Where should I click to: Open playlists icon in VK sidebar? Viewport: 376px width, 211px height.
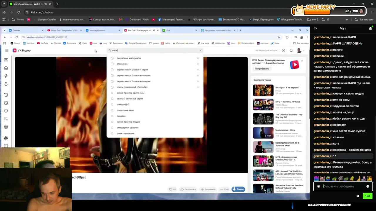6,119
